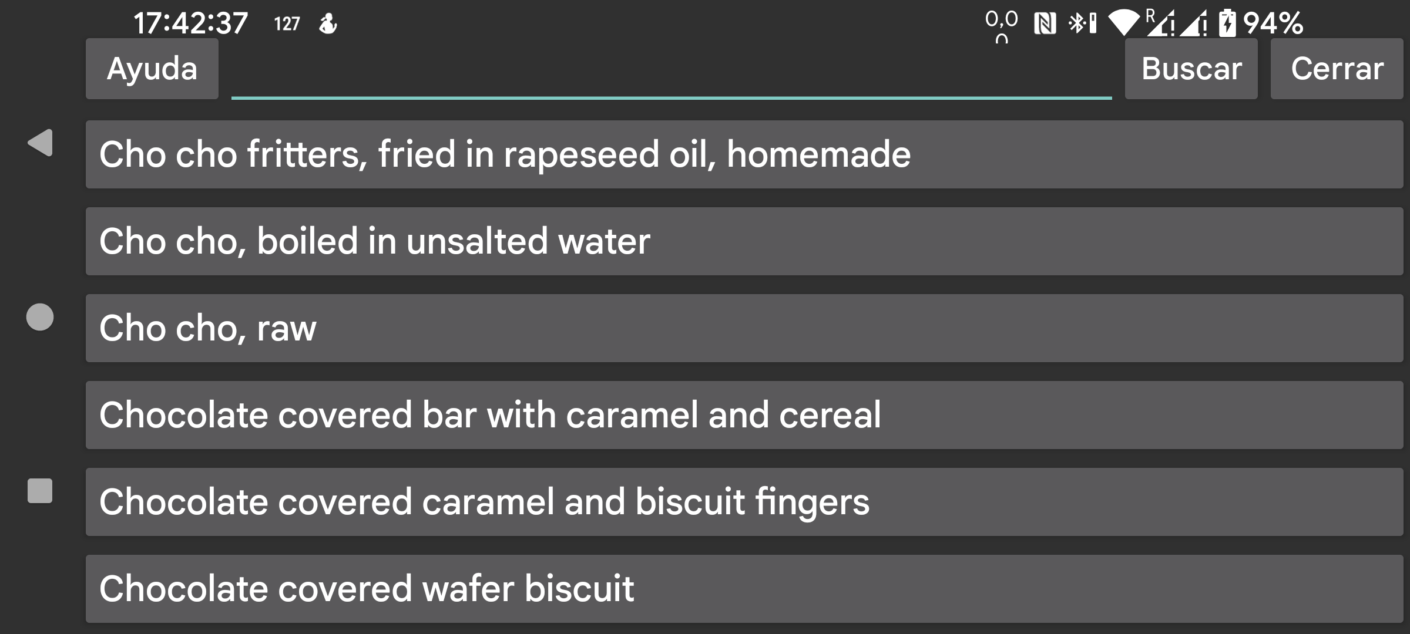
Task: Select Chocolate covered wafer biscuit
Action: (x=744, y=589)
